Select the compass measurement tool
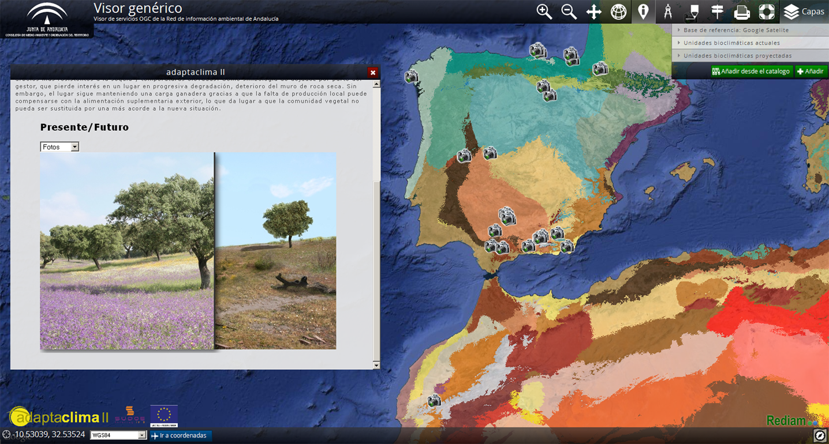Viewport: 829px width, 444px height. [x=668, y=12]
